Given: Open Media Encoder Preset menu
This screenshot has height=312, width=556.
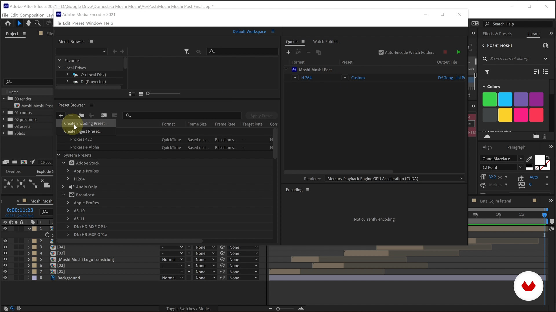Looking at the screenshot, I should point(78,23).
